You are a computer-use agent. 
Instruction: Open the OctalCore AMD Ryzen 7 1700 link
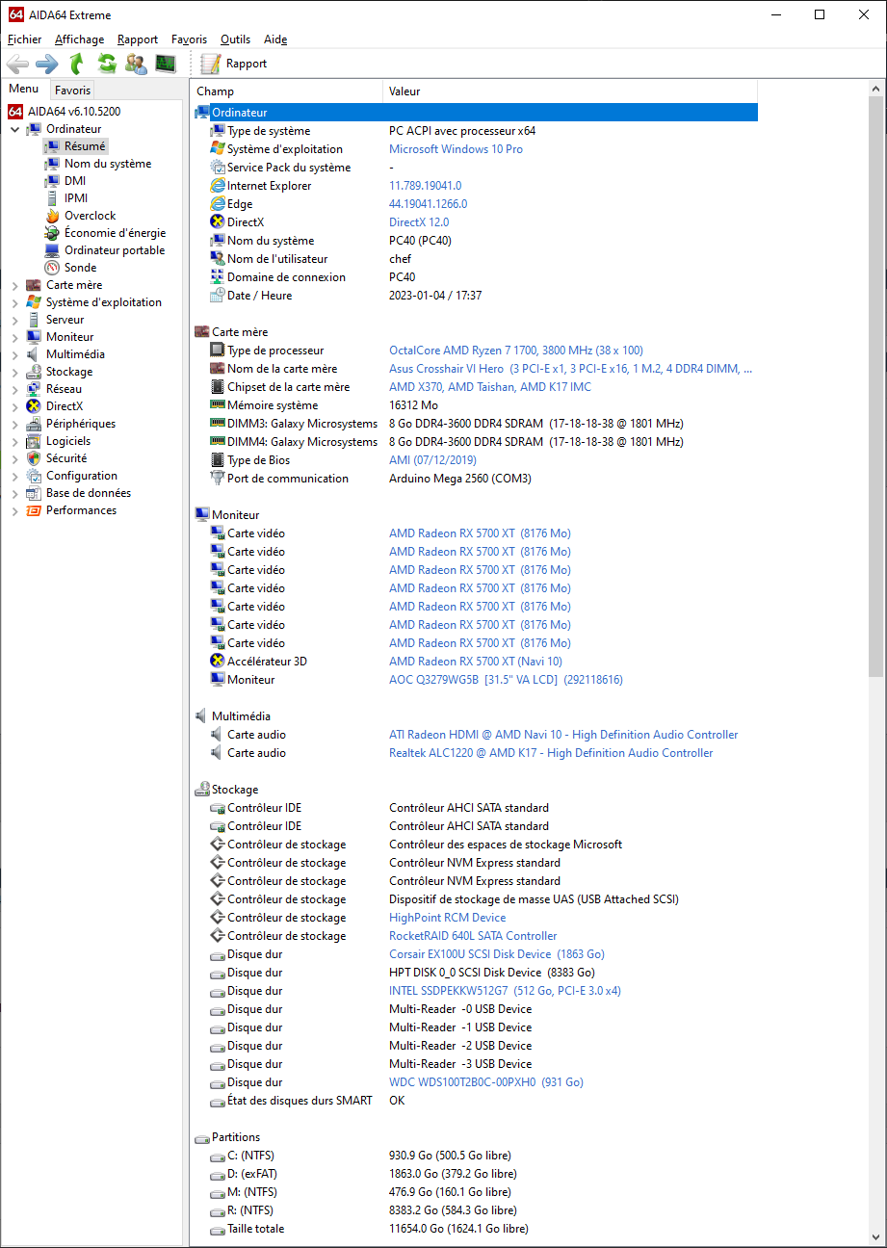[x=516, y=351]
